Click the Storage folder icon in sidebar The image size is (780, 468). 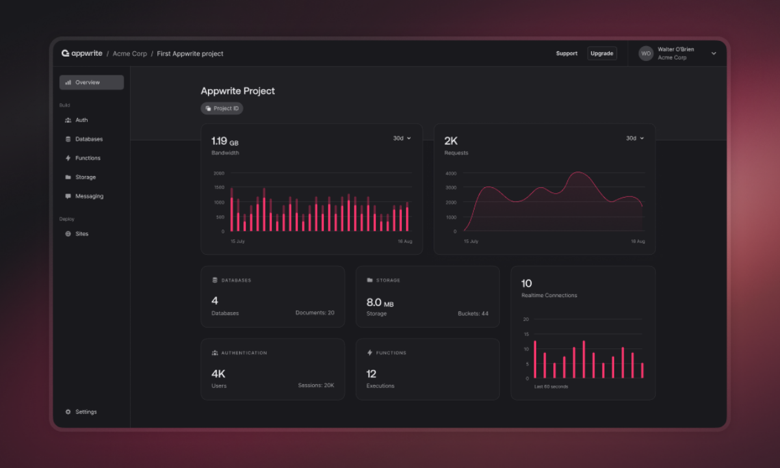coord(68,177)
